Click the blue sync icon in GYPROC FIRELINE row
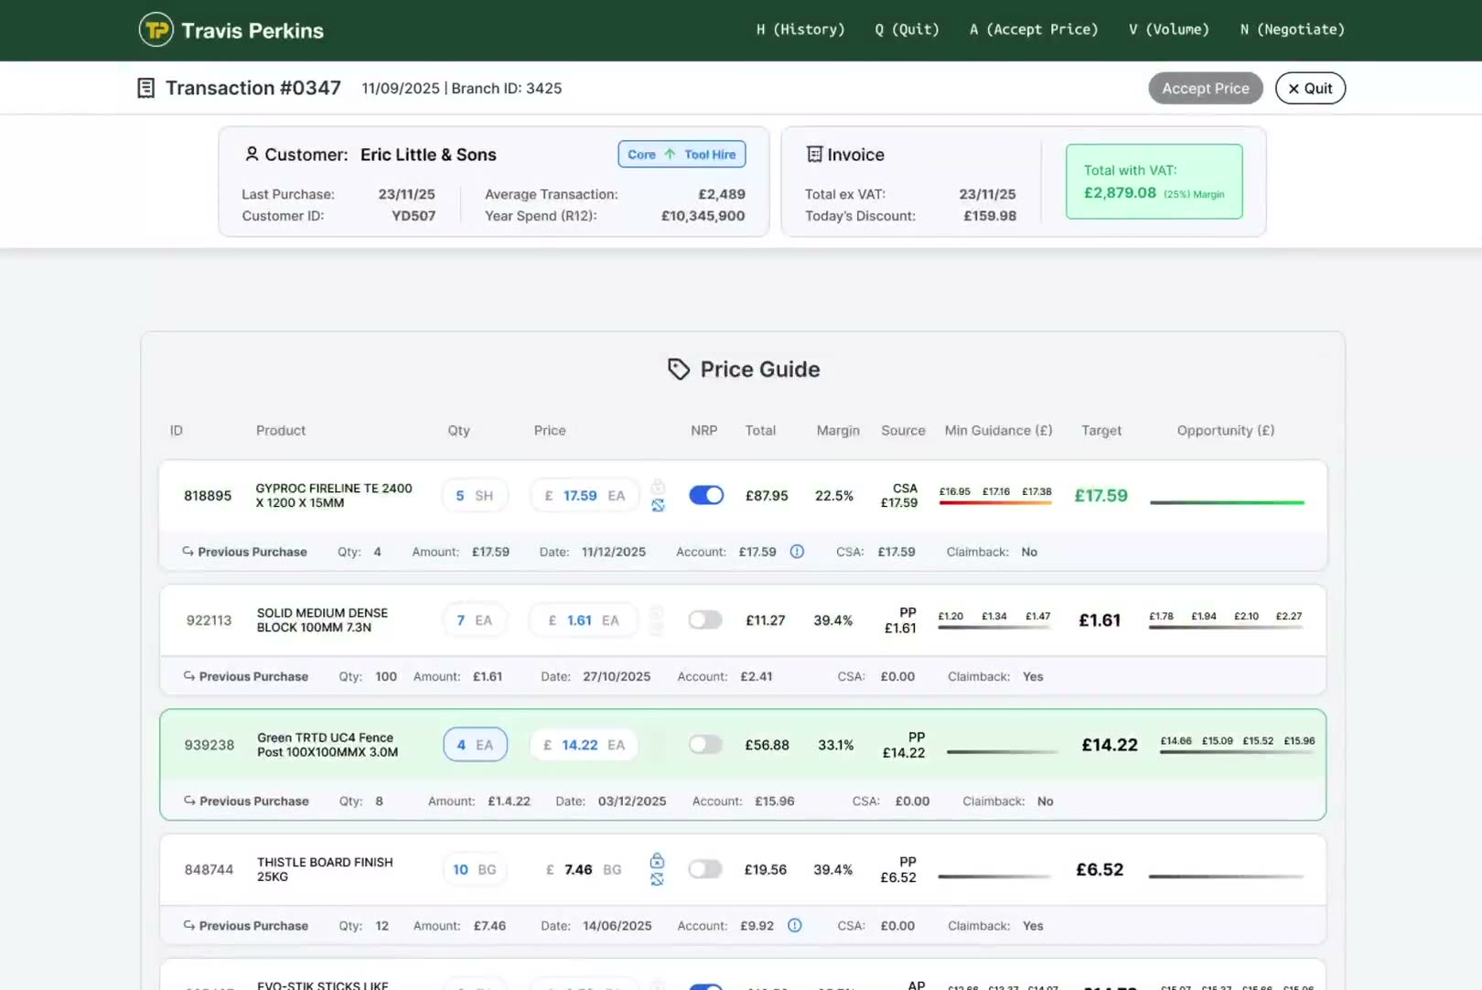The image size is (1482, 990). click(x=658, y=505)
